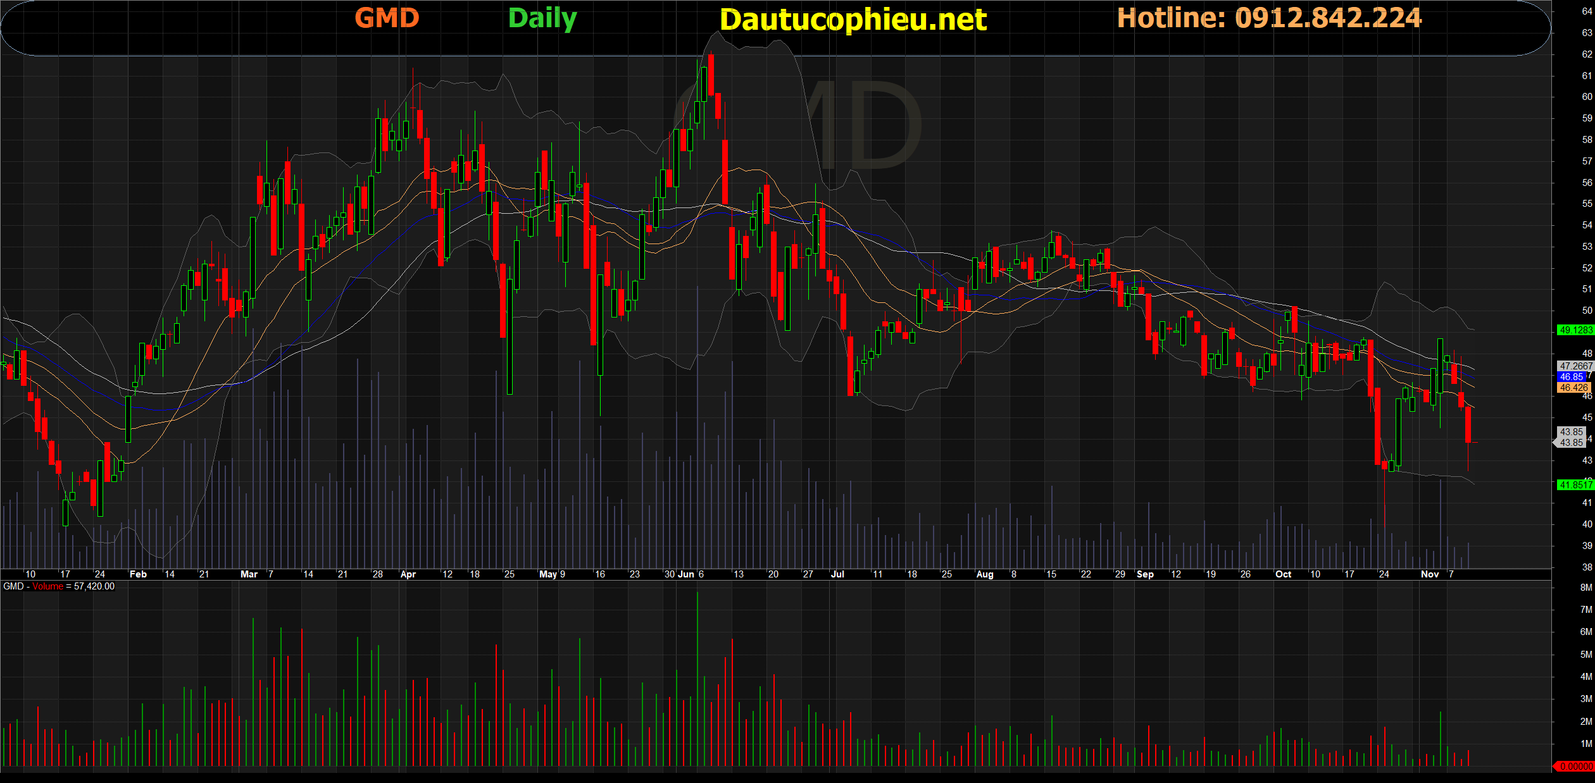Screen dimensions: 1595x783
Task: Click the green Daily interval label
Action: tap(542, 18)
